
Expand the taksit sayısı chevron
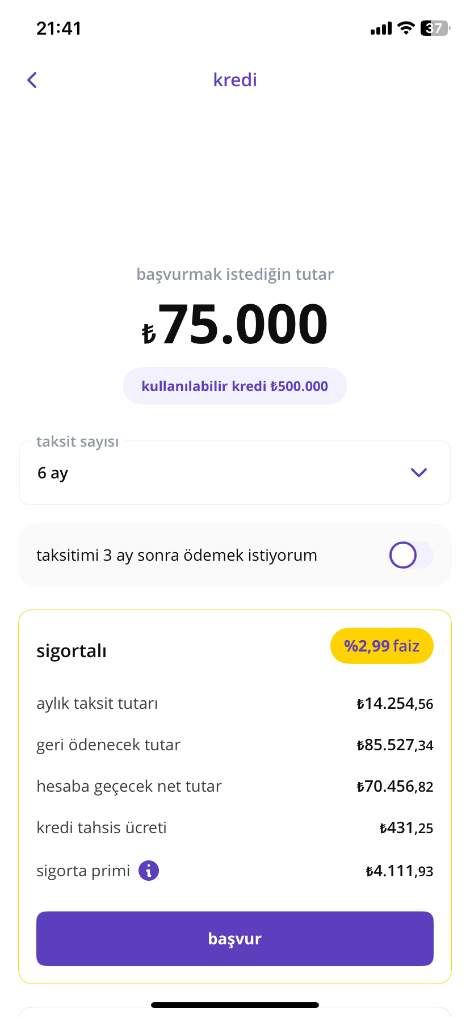(419, 473)
